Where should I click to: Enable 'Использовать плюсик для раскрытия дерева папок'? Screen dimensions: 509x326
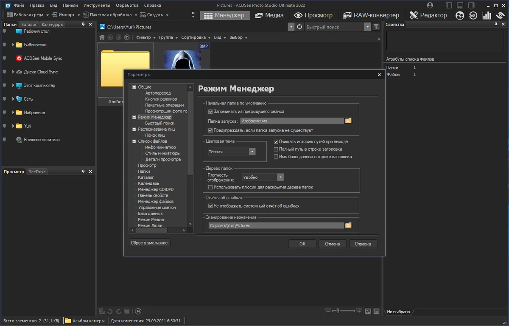click(x=210, y=187)
